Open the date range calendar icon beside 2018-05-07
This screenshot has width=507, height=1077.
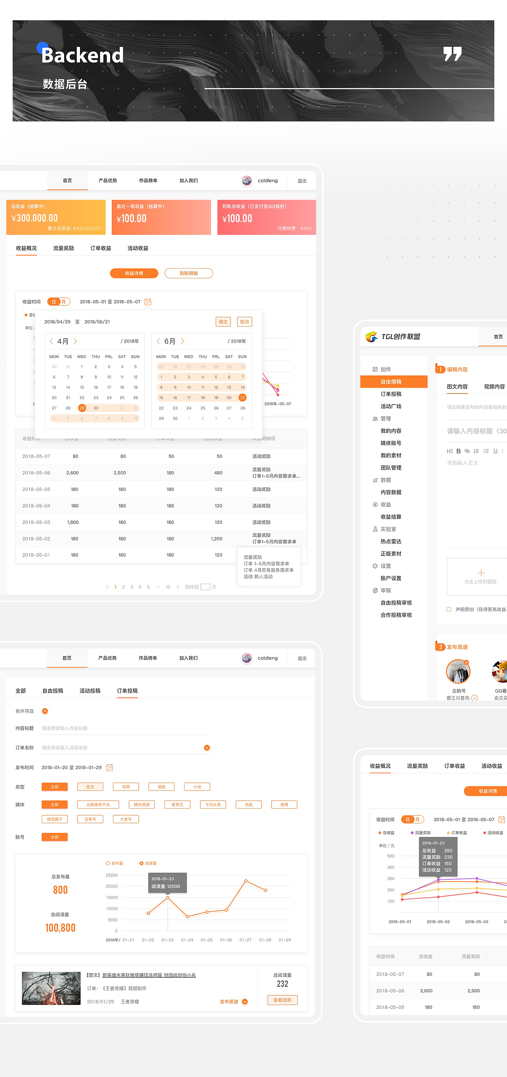147,302
